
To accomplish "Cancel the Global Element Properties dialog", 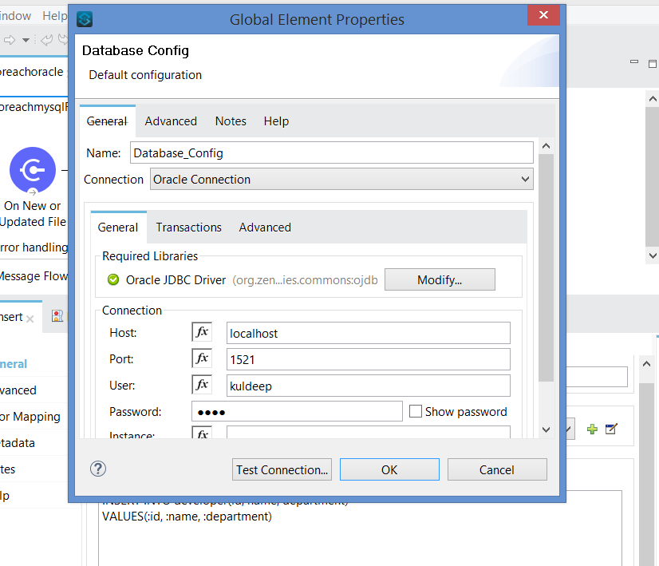I will (x=497, y=470).
